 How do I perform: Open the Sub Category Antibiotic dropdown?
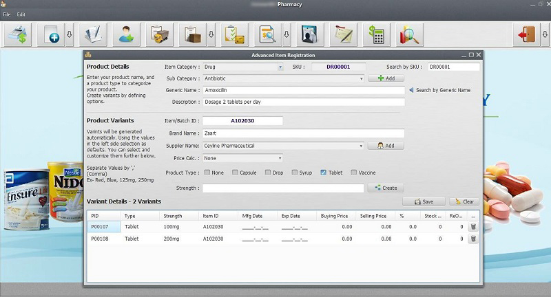(x=361, y=78)
